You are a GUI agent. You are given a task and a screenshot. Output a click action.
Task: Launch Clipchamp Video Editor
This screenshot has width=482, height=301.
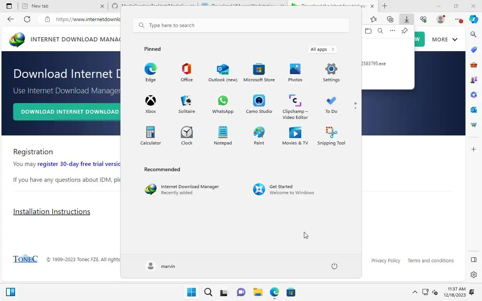pos(295,107)
